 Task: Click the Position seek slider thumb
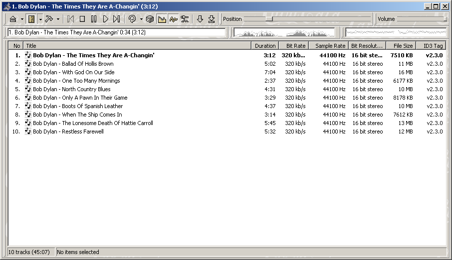269,19
